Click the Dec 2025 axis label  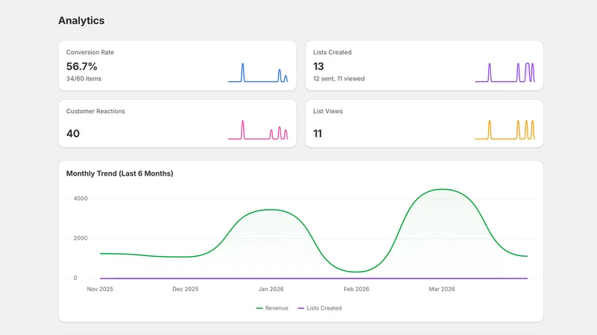click(x=185, y=289)
